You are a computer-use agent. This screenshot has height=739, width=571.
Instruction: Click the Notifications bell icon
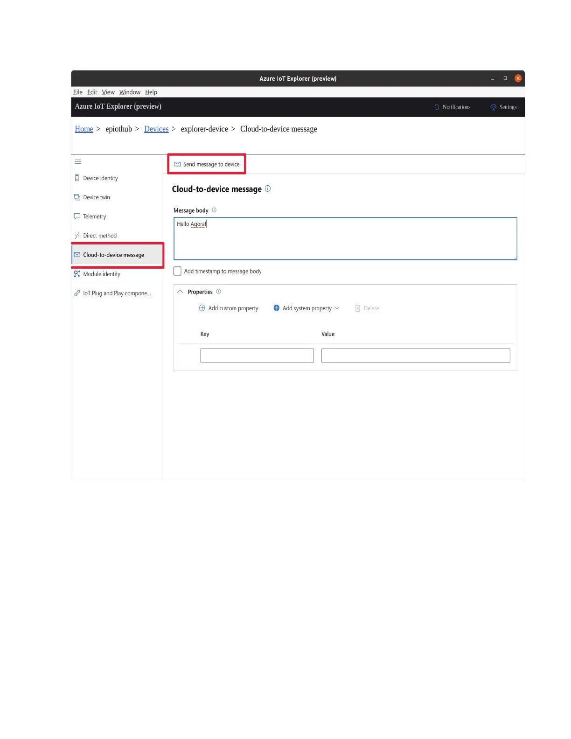pos(437,107)
